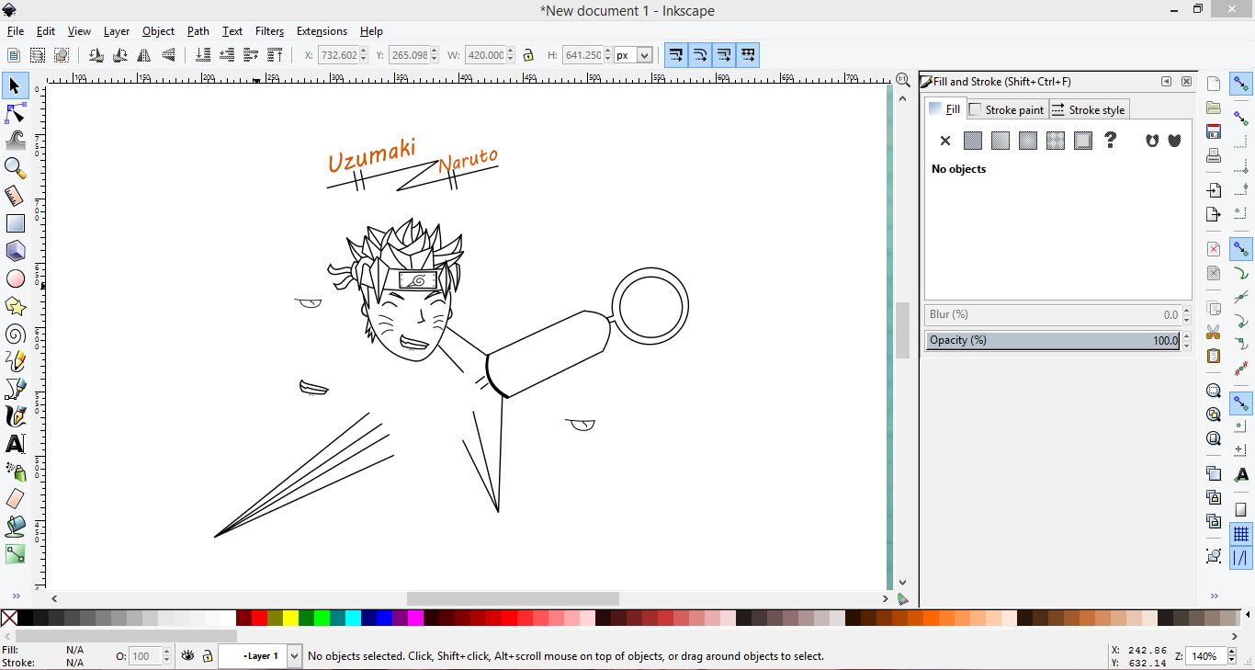Toggle Enable snapping at top of snap bar
Viewport: 1255px width, 670px height.
[1241, 84]
